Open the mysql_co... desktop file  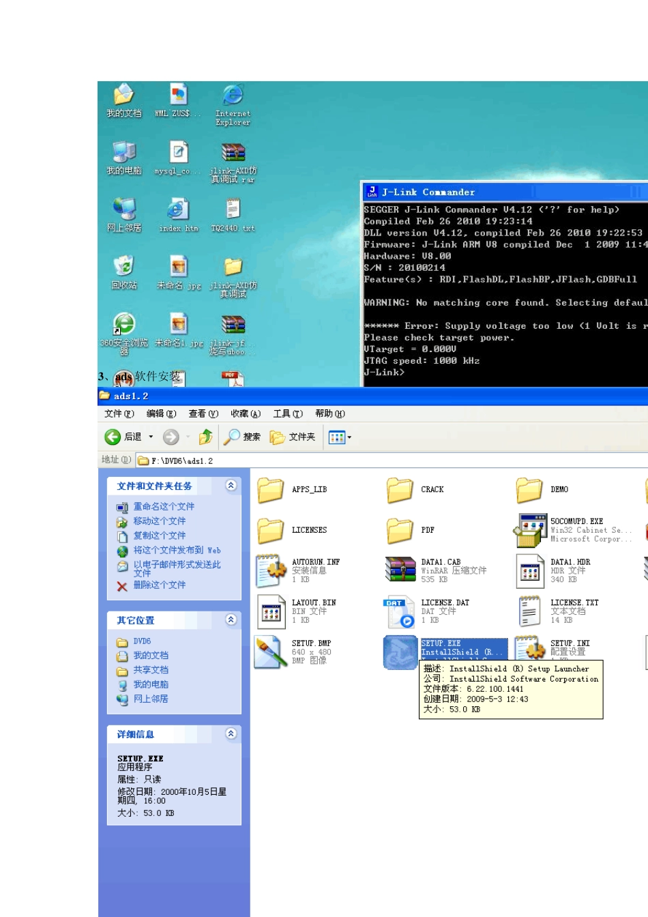point(179,158)
